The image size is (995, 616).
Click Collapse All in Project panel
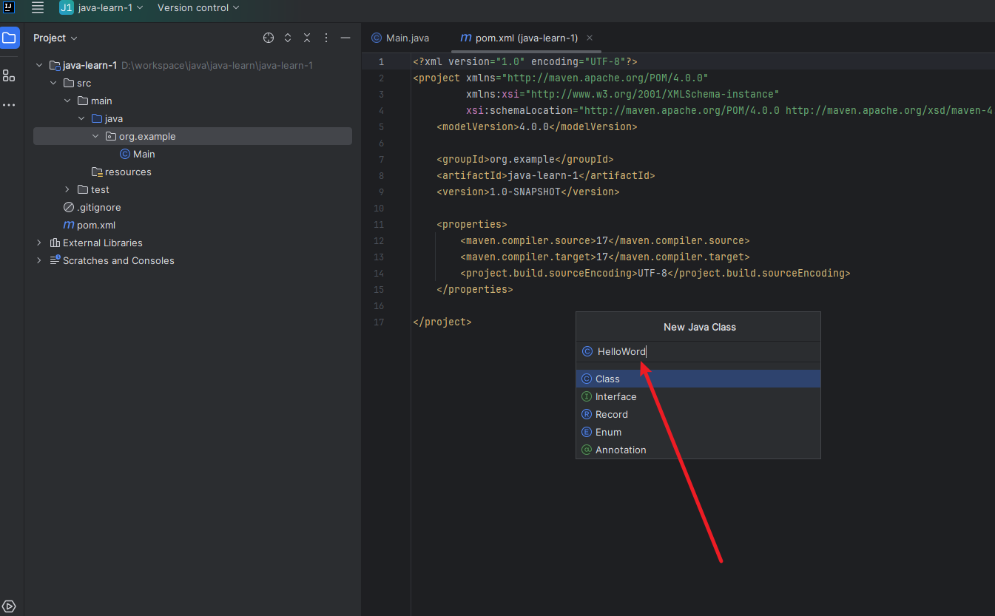[307, 38]
